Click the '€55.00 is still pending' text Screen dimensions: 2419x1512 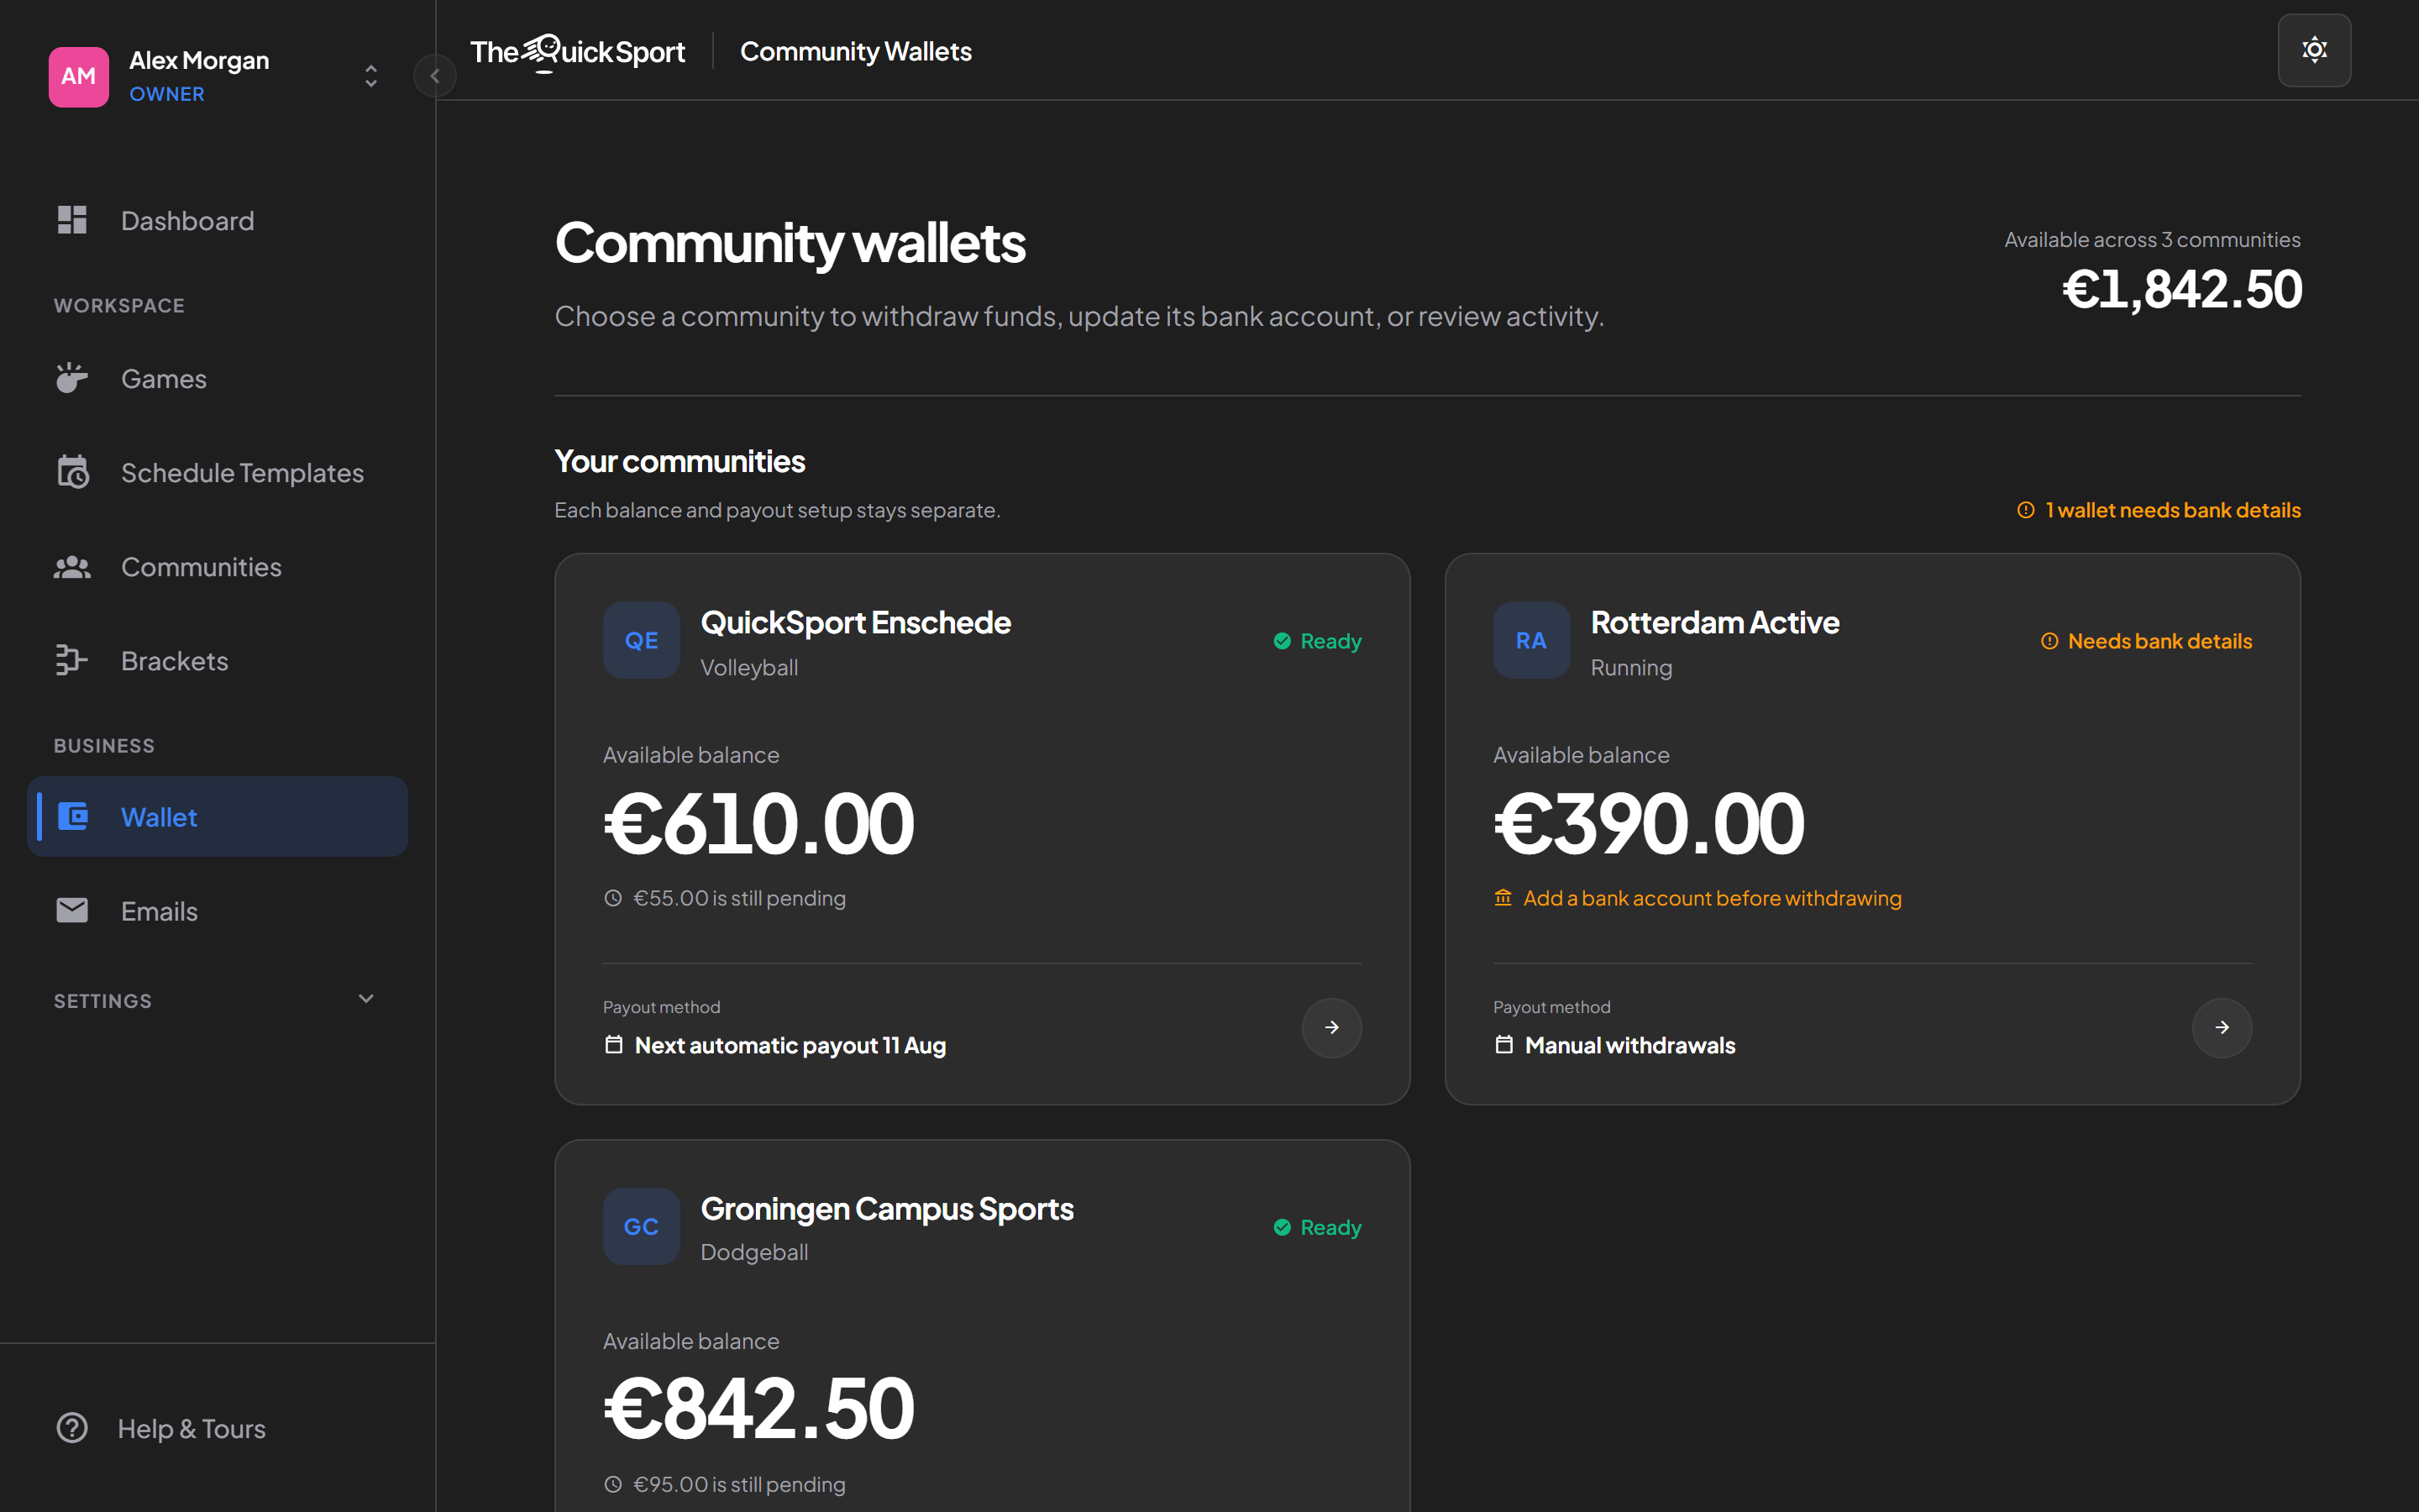738,898
